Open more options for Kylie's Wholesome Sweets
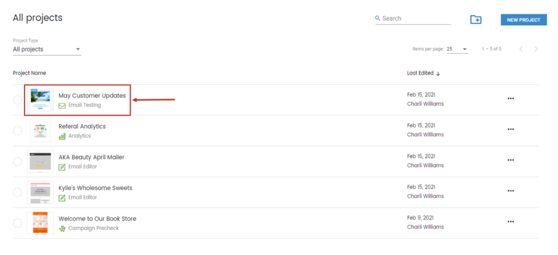The height and width of the screenshot is (255, 558). [511, 191]
